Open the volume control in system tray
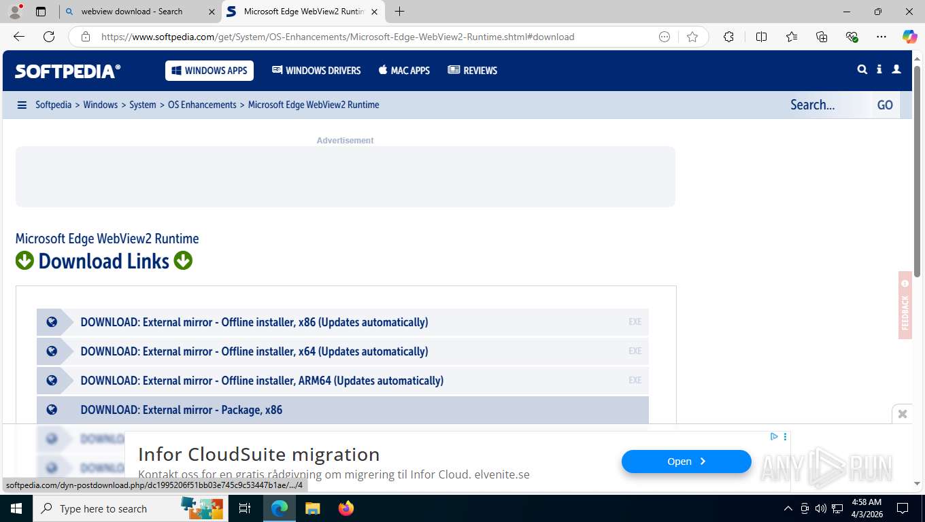 pos(820,508)
